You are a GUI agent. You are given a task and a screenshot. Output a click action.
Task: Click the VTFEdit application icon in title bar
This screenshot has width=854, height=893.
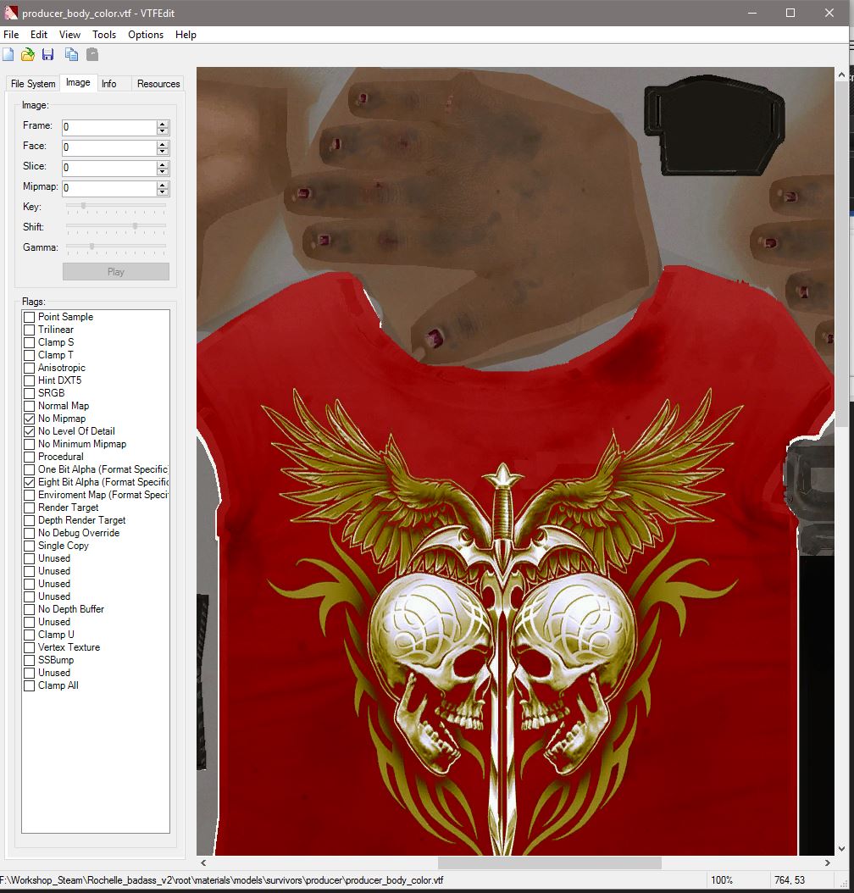(x=10, y=13)
